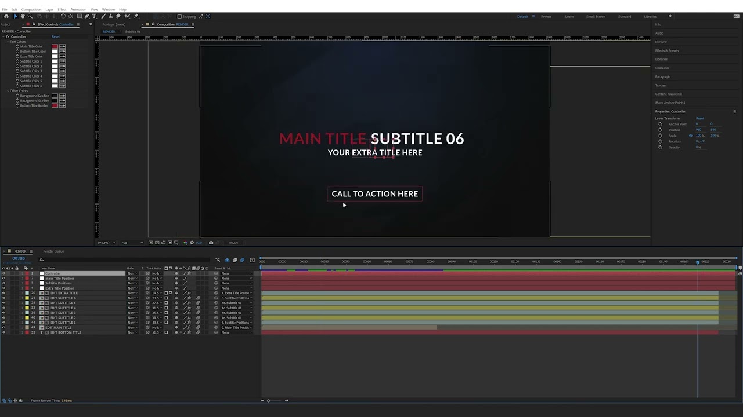Viewport: 743px width, 417px height.
Task: Open the Main Title Color red swatch
Action: 55,46
